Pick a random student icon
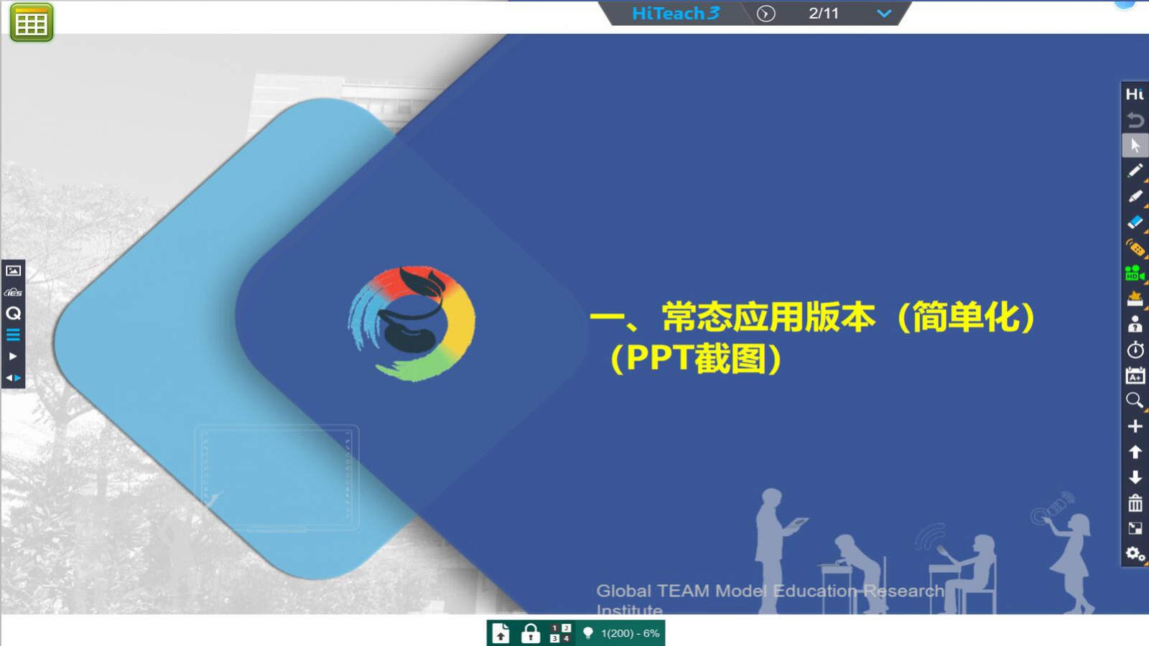Image resolution: width=1149 pixels, height=646 pixels. [1135, 324]
